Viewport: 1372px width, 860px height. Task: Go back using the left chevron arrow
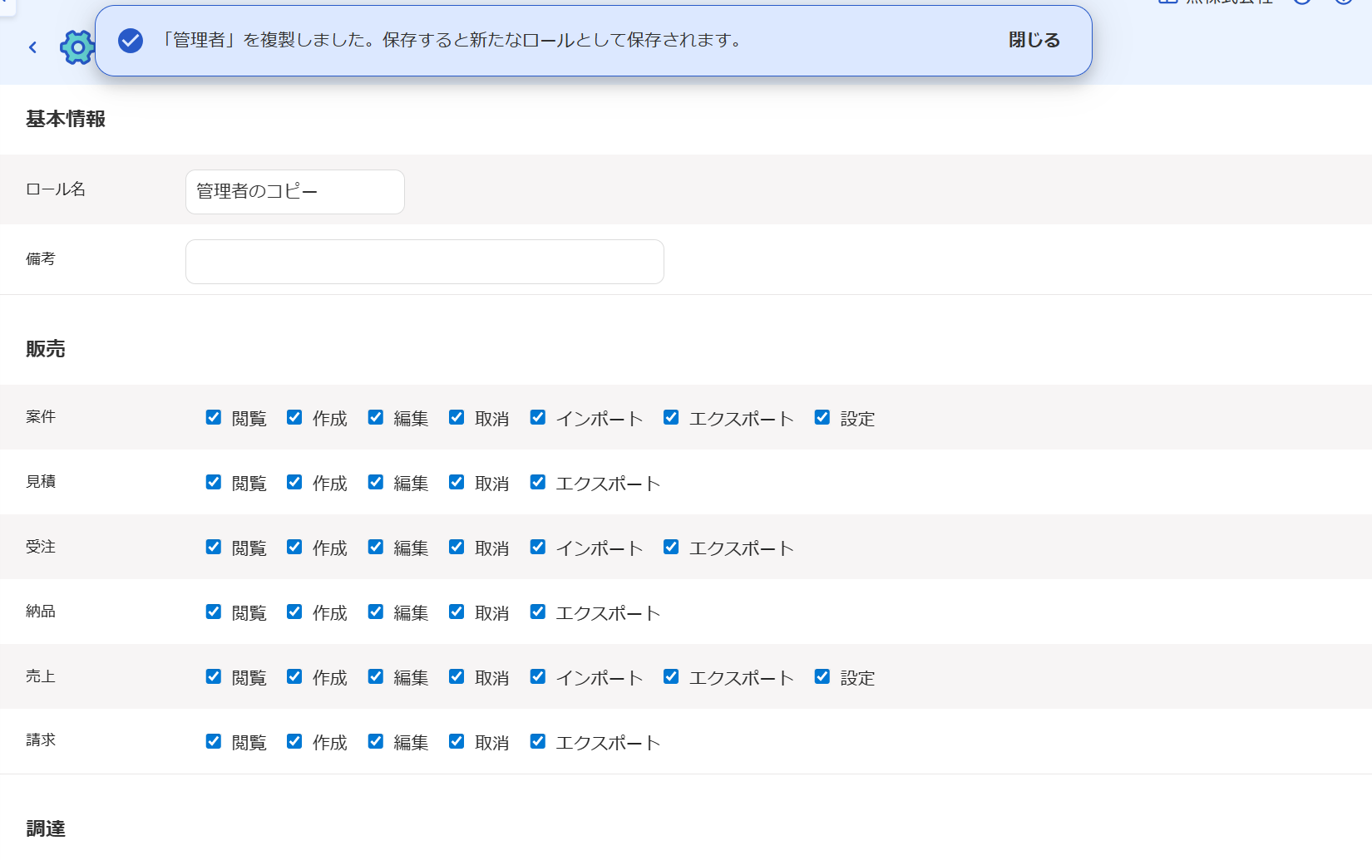point(32,47)
